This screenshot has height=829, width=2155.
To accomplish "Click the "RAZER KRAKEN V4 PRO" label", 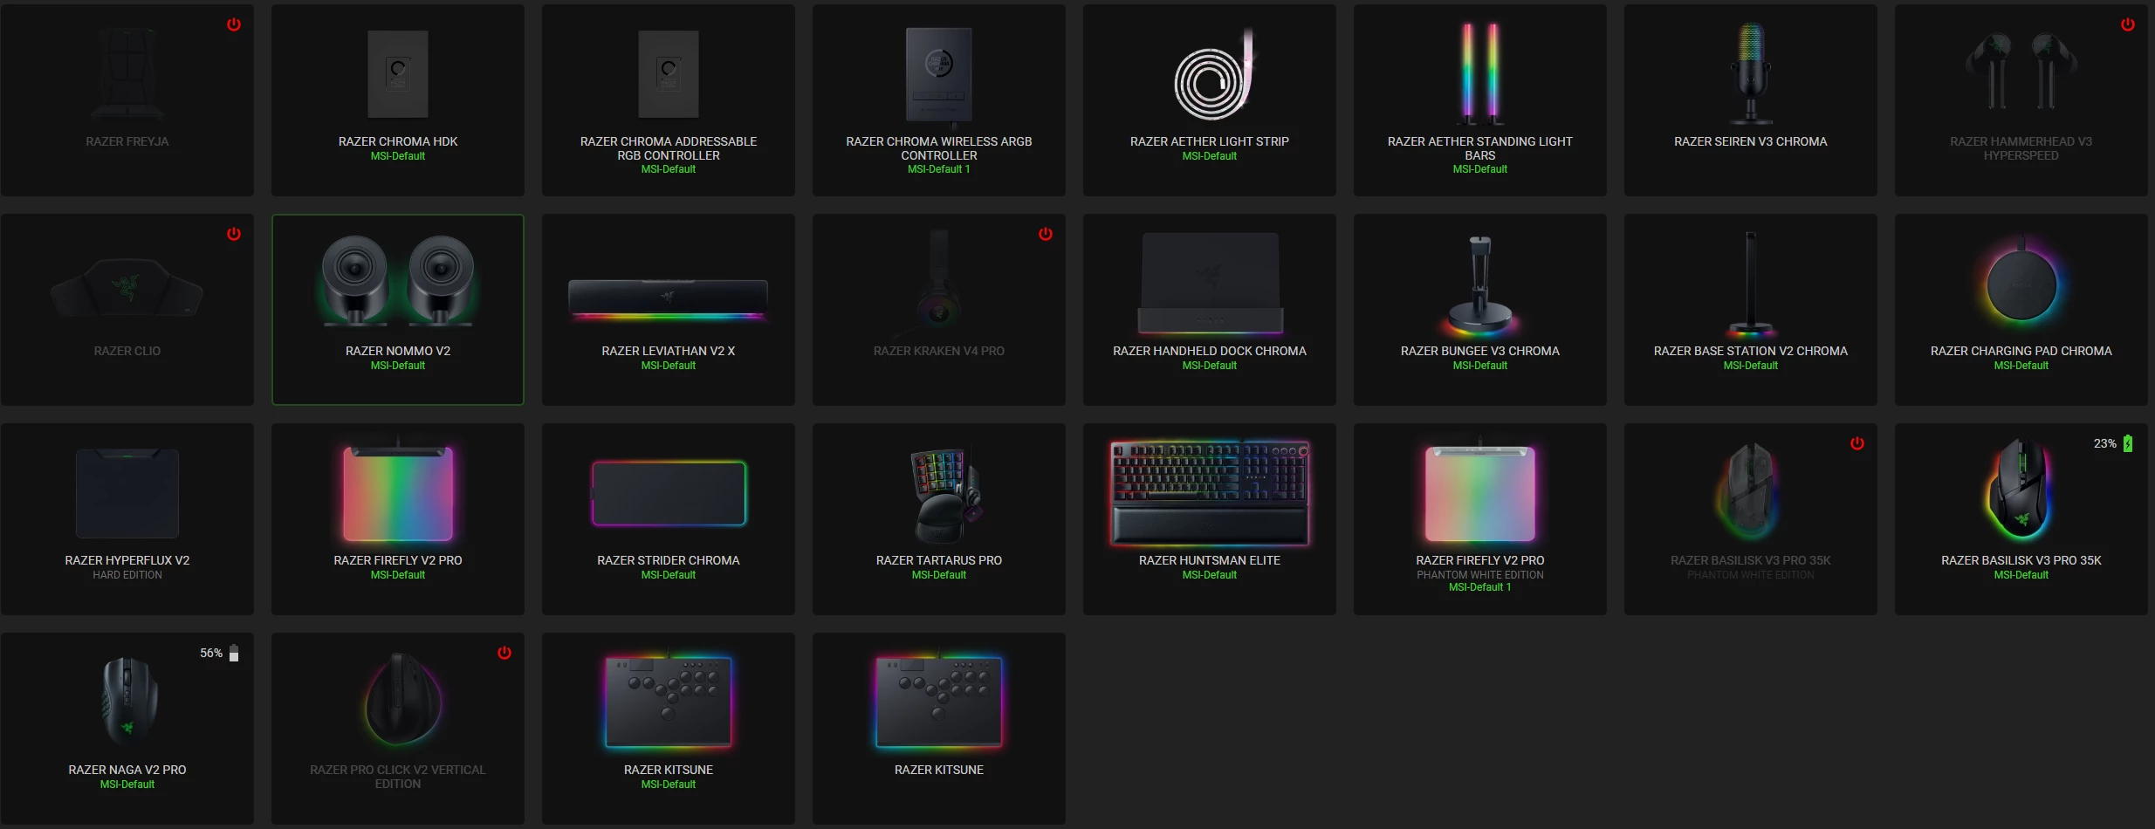I will tap(939, 351).
